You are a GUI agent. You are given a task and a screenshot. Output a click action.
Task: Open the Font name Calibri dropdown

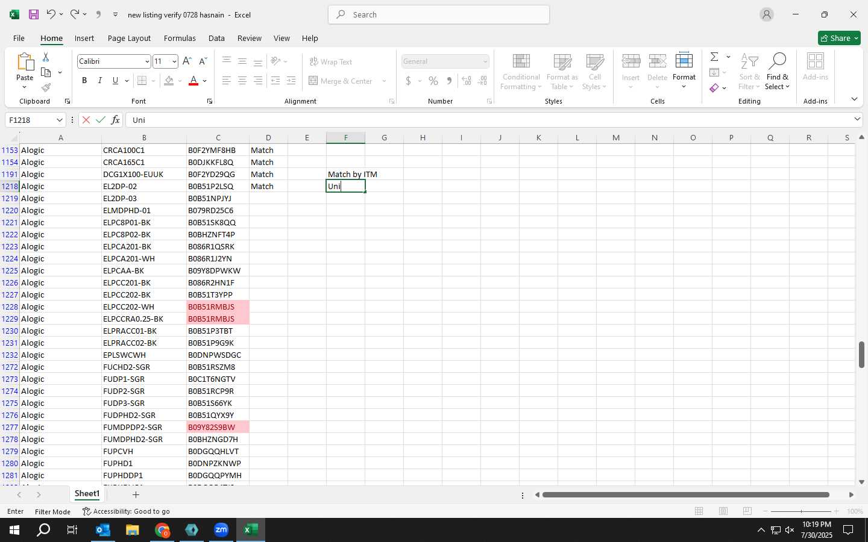click(146, 61)
